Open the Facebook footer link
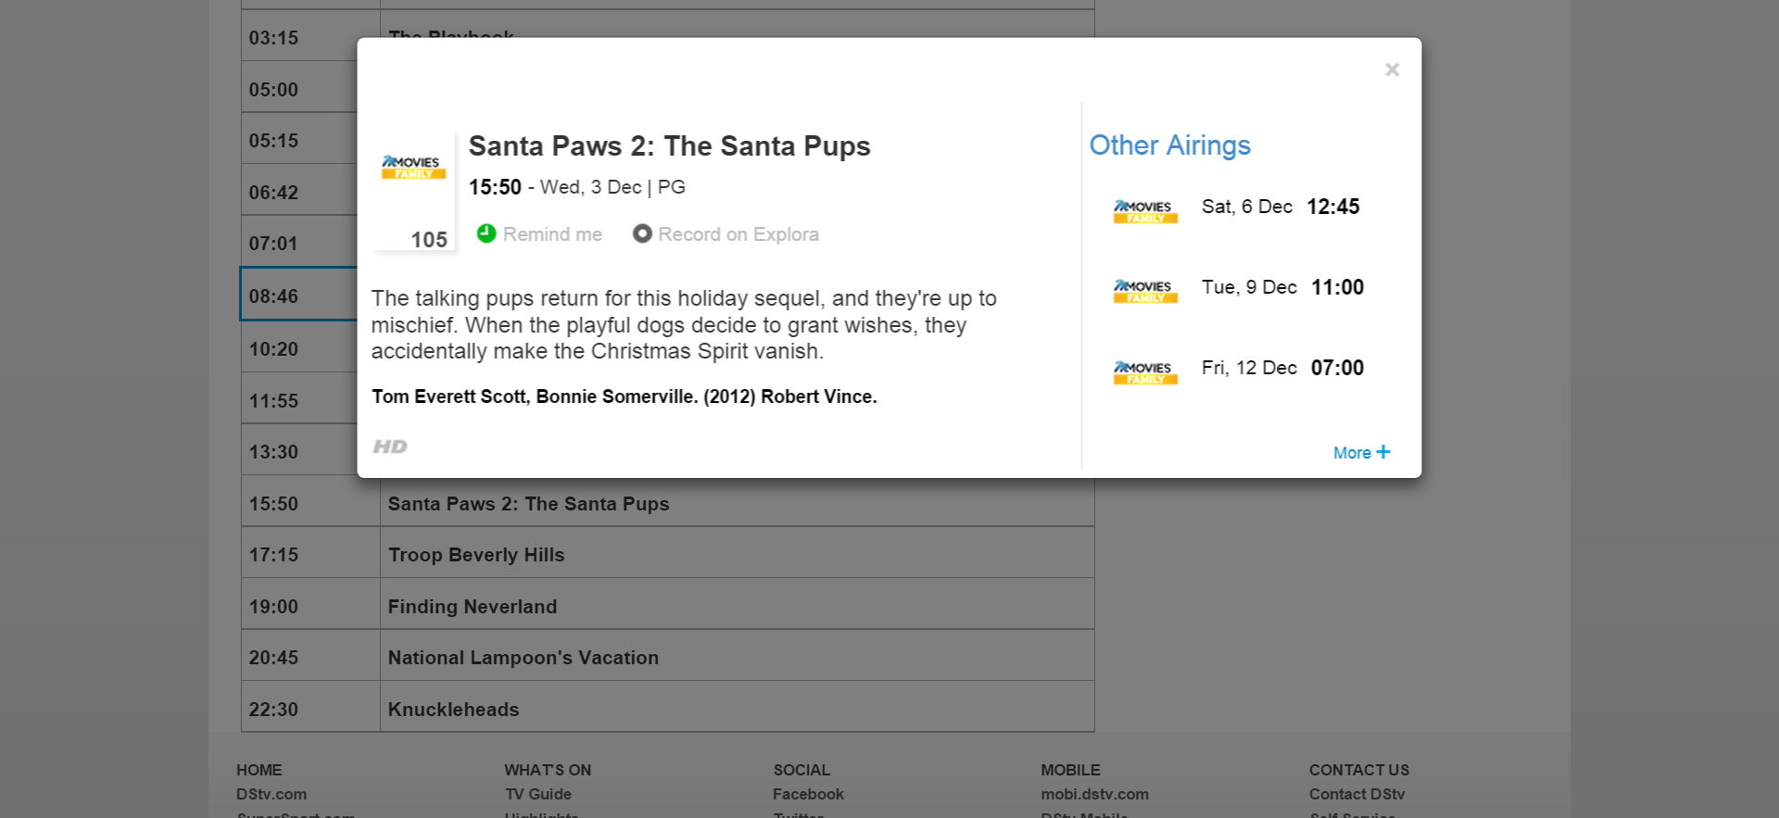 pos(808,794)
